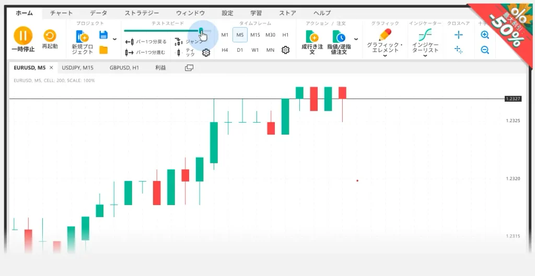Select H1 timeframe

[286, 35]
